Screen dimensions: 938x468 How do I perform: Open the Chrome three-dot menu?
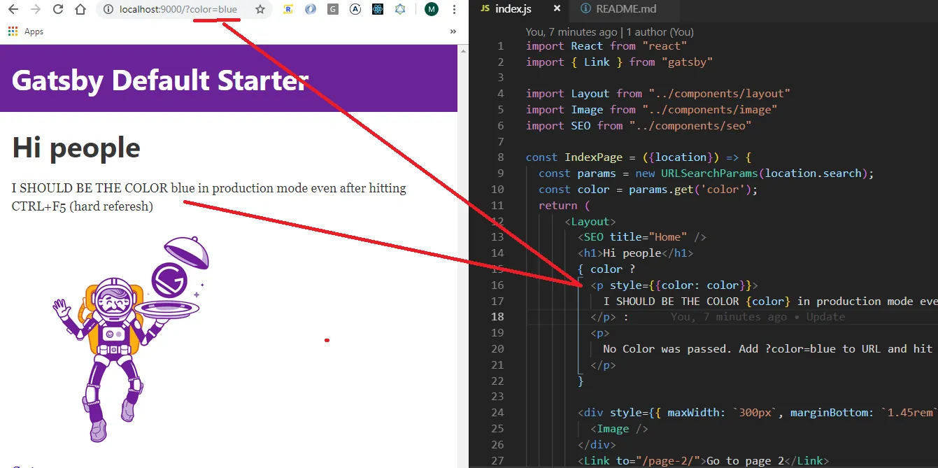(453, 10)
